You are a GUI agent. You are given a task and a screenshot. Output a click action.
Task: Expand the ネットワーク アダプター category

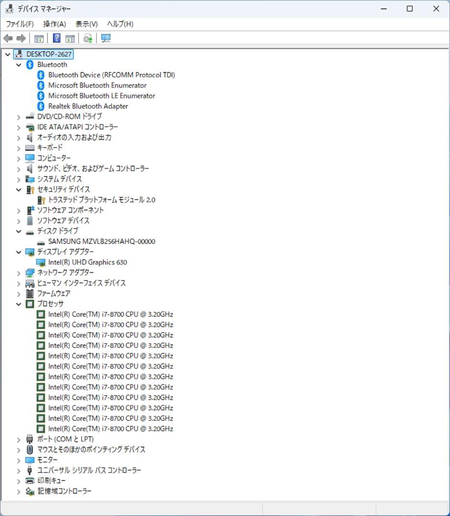click(x=19, y=272)
